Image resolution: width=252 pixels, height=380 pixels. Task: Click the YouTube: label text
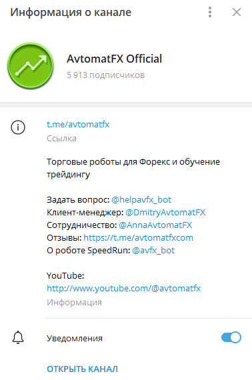click(65, 275)
